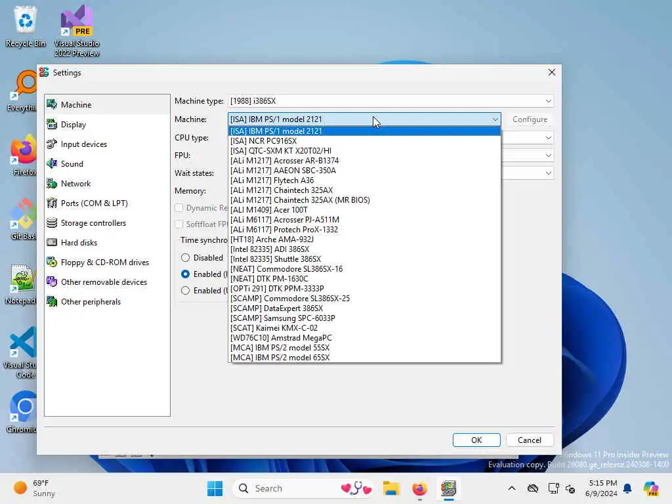Expand the CPU type dropdown arrow
Screen dimensions: 672x504
point(548,138)
